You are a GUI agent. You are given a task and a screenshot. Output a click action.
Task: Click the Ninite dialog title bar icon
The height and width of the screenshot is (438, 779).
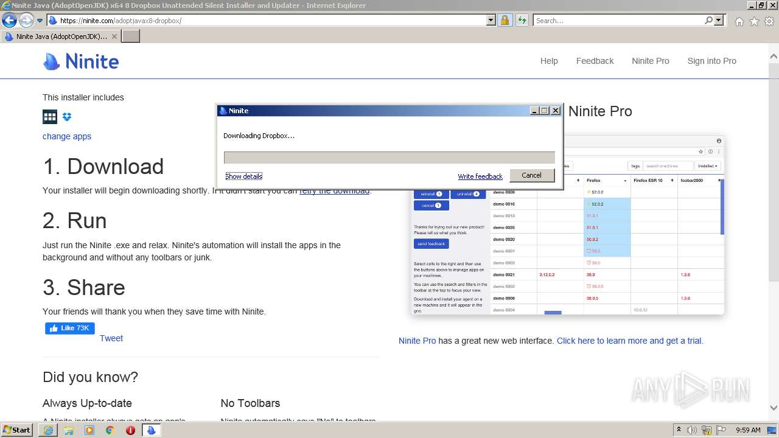click(223, 111)
